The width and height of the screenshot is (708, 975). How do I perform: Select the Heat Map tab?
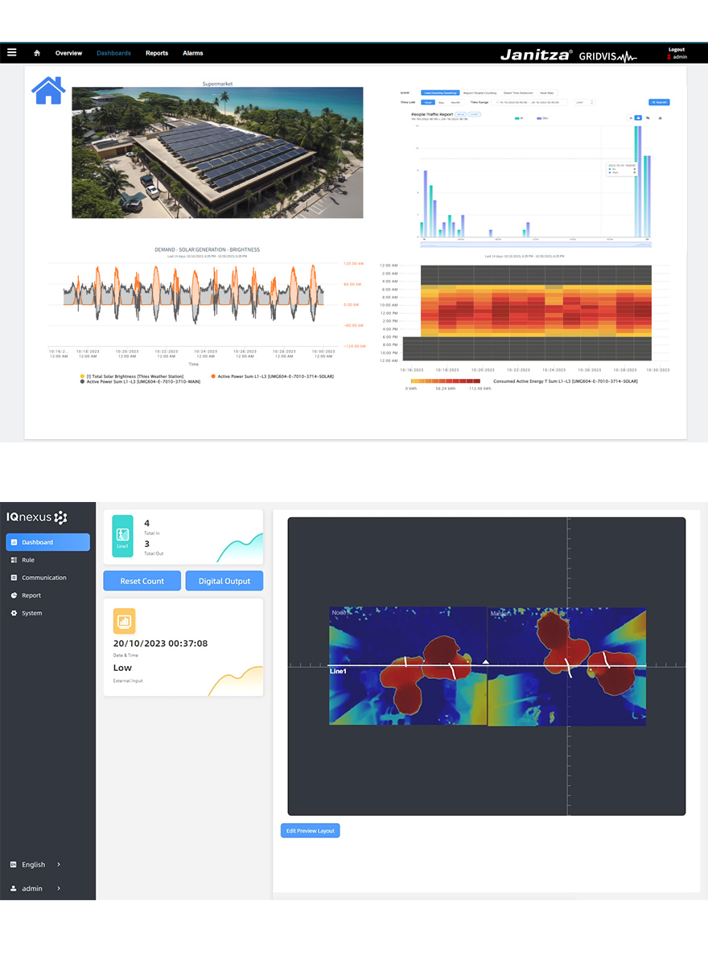(x=547, y=93)
